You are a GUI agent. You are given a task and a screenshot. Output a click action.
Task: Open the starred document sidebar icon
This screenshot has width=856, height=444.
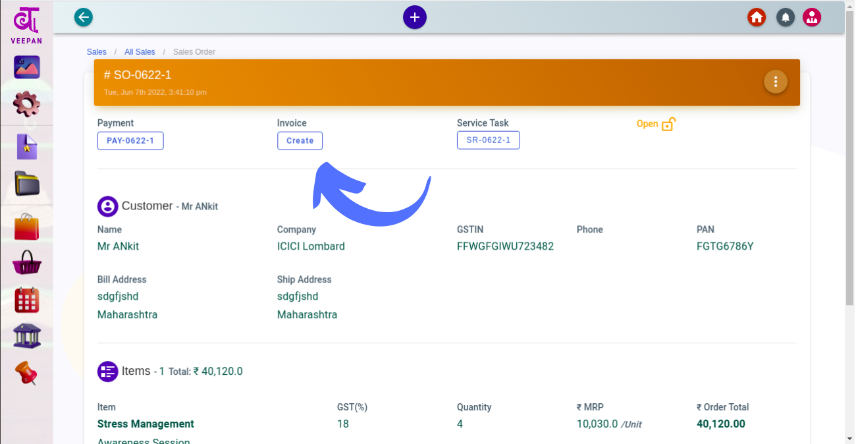click(x=26, y=147)
